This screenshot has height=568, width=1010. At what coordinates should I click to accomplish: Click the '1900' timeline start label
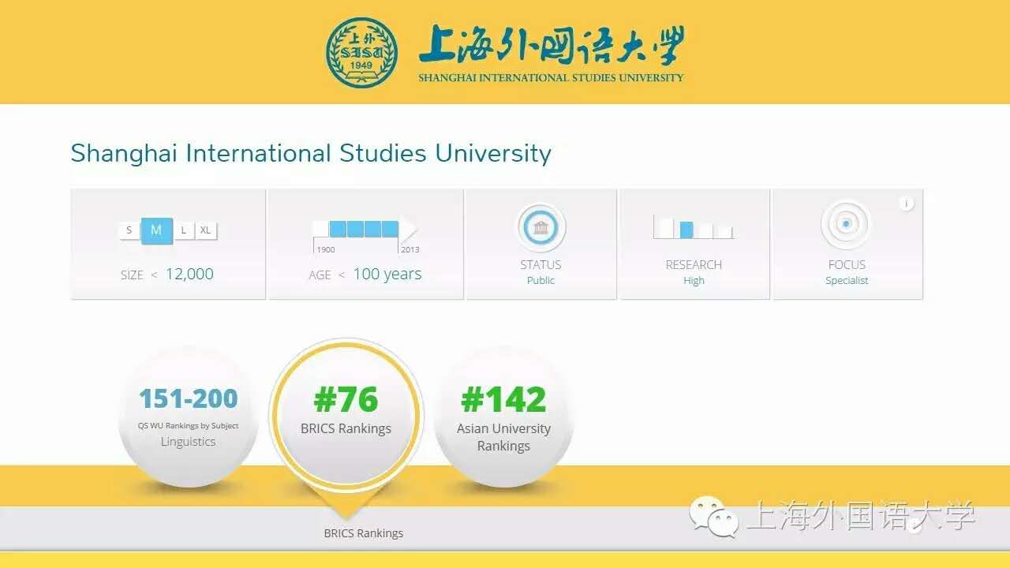tap(326, 249)
